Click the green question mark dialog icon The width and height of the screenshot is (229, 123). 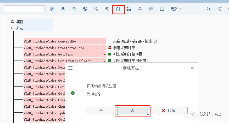pyautogui.click(x=72, y=93)
